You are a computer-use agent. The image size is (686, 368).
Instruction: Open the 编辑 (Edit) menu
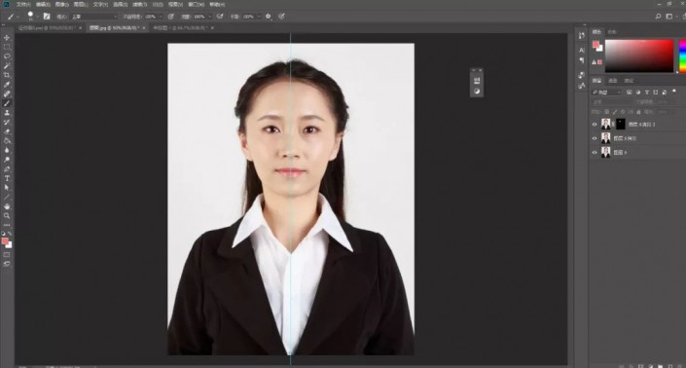43,4
